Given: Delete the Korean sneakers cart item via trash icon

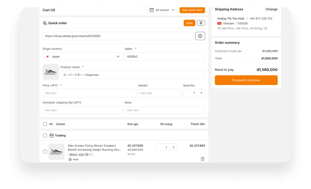Looking at the screenshot, I should click(x=203, y=159).
